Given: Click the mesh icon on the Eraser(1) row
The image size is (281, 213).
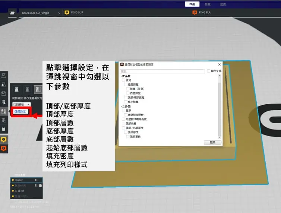Looking at the screenshot, I should (x=36, y=185).
